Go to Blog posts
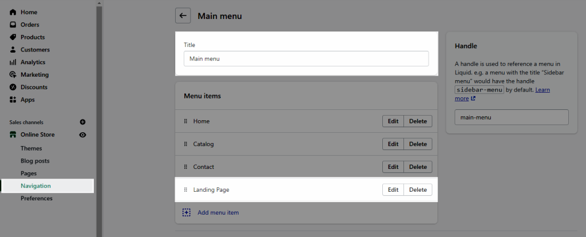586x237 pixels. click(x=35, y=161)
